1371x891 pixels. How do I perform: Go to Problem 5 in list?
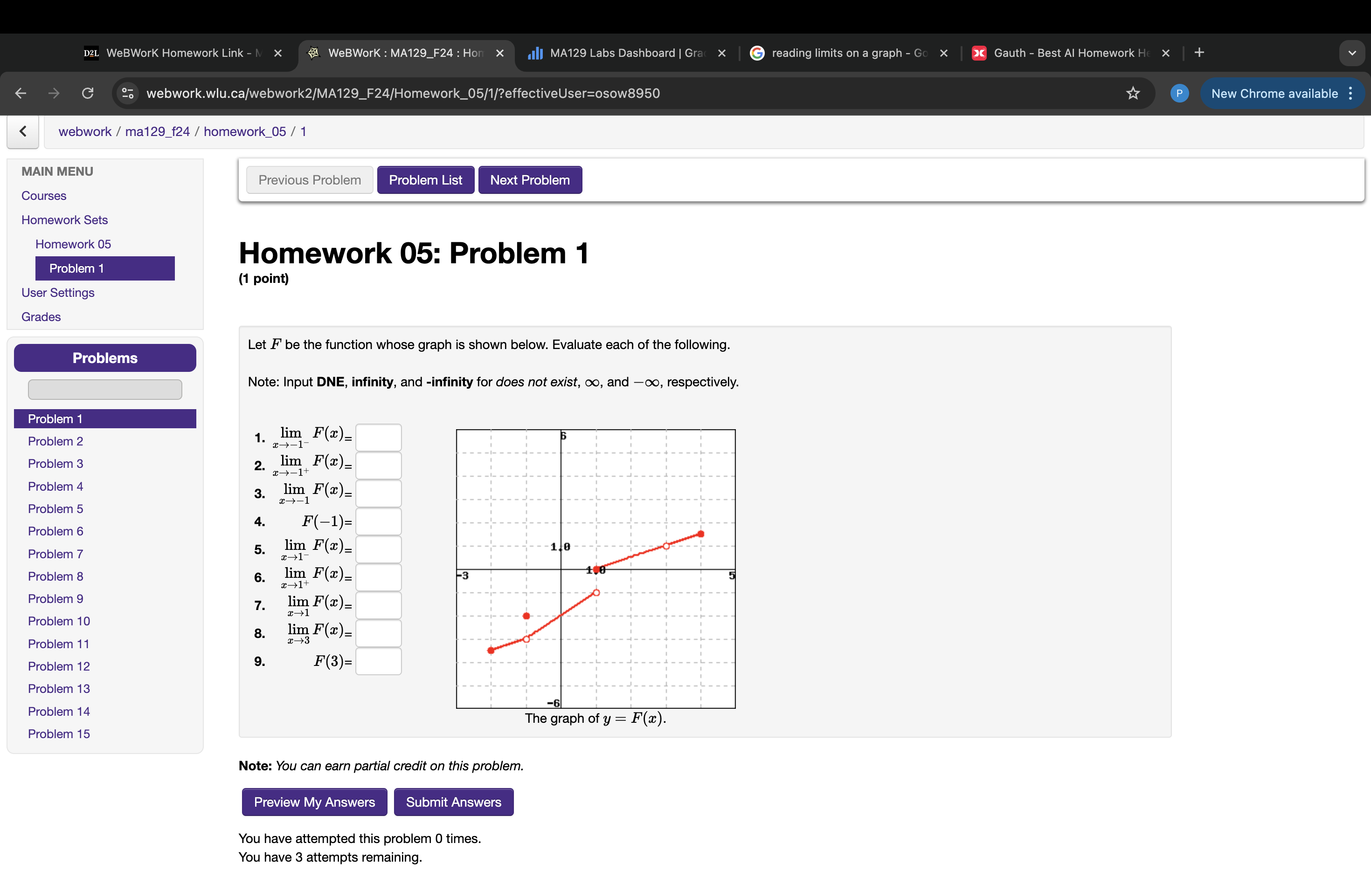coord(55,509)
